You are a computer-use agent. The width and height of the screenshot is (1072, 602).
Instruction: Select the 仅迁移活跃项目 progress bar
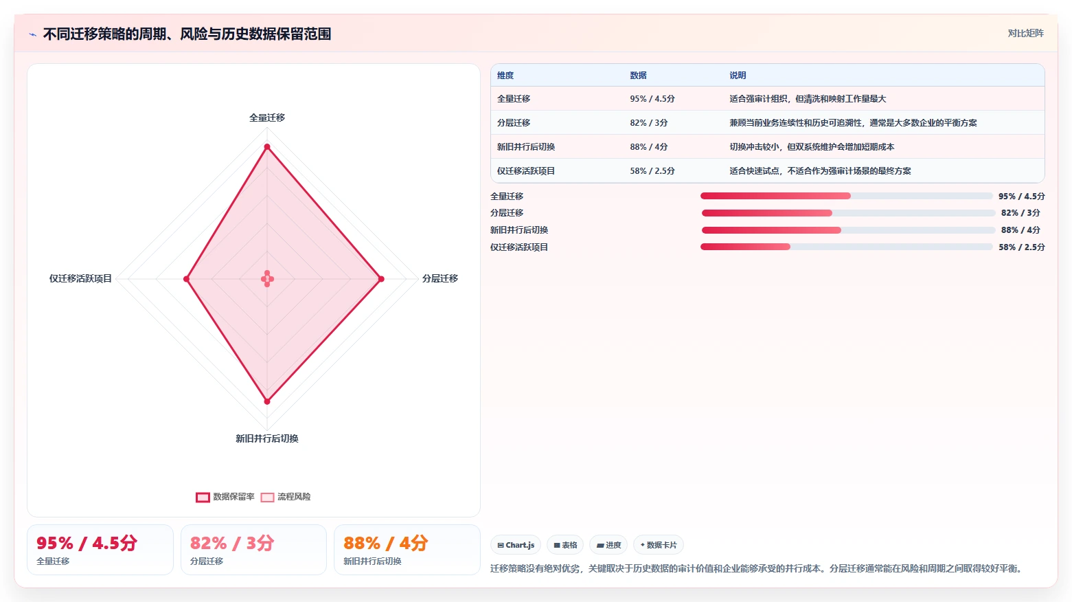[x=846, y=247]
